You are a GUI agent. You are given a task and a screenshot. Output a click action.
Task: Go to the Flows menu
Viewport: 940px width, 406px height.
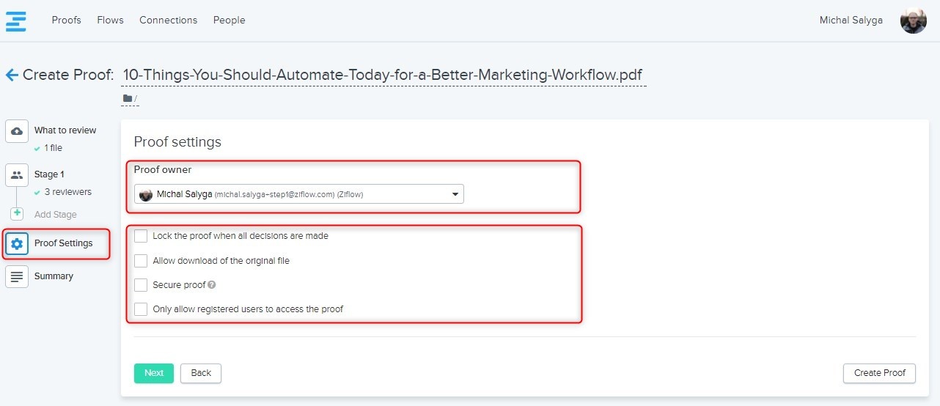[110, 21]
